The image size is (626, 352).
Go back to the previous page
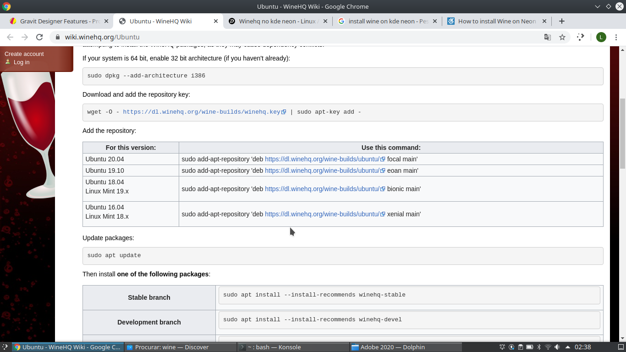(10, 37)
